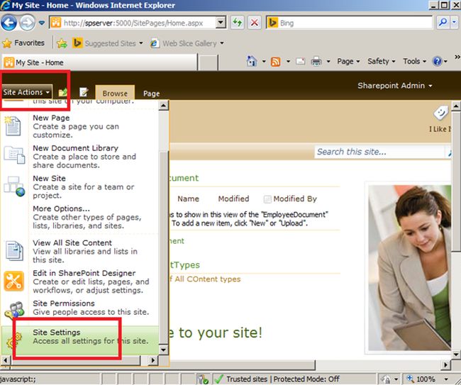Sort by the Modified column header
461x385 pixels.
pos(233,199)
